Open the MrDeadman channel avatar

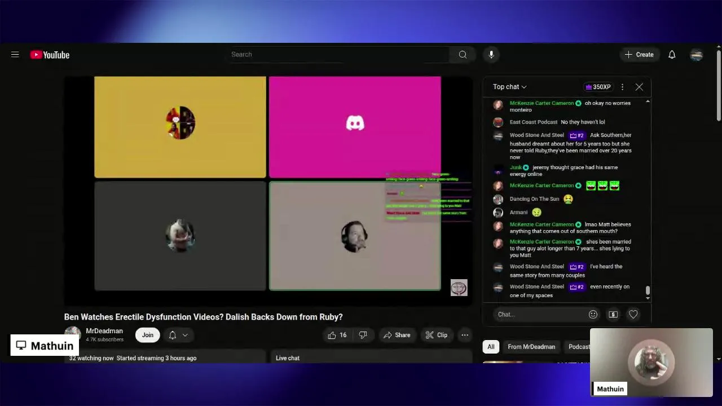click(x=73, y=335)
